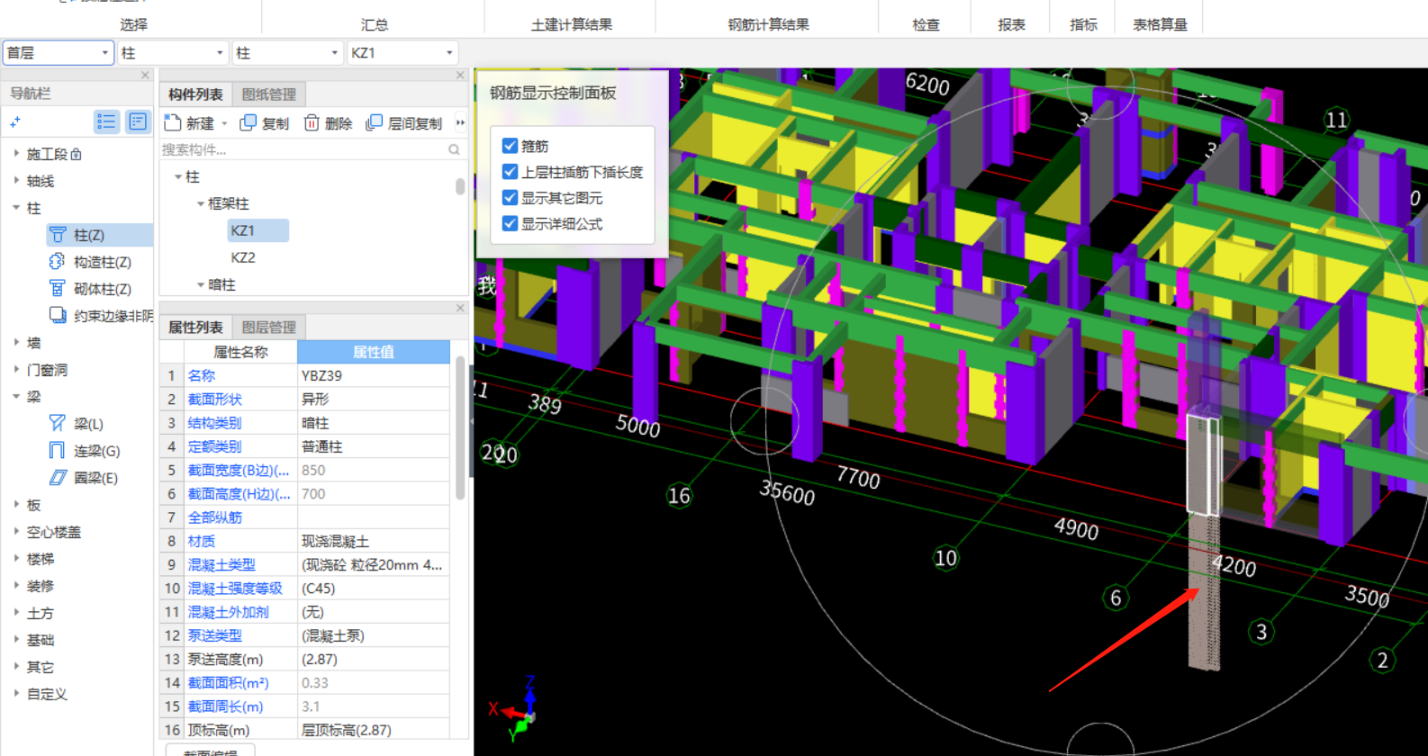Screen dimensions: 1428x756
Task: Toggle the 显示其它图元 checkbox
Action: pyautogui.click(x=510, y=198)
